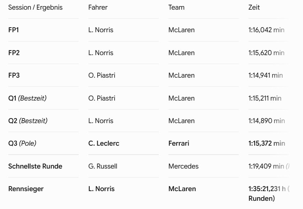Select the Mercedes team cell
The image size is (303, 209).
pos(183,166)
